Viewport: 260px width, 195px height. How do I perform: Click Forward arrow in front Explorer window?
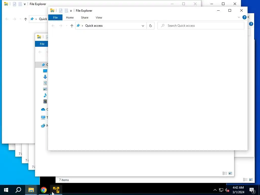(x=61, y=26)
